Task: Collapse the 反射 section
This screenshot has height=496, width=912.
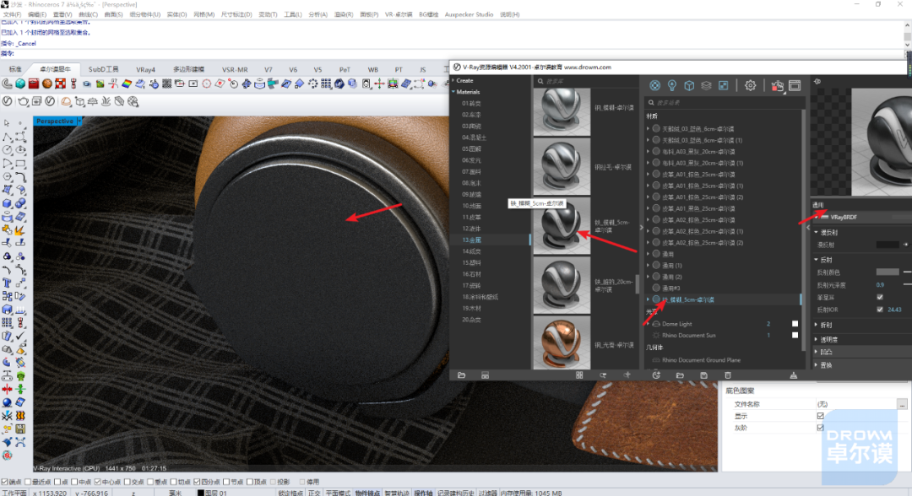Action: click(x=816, y=260)
